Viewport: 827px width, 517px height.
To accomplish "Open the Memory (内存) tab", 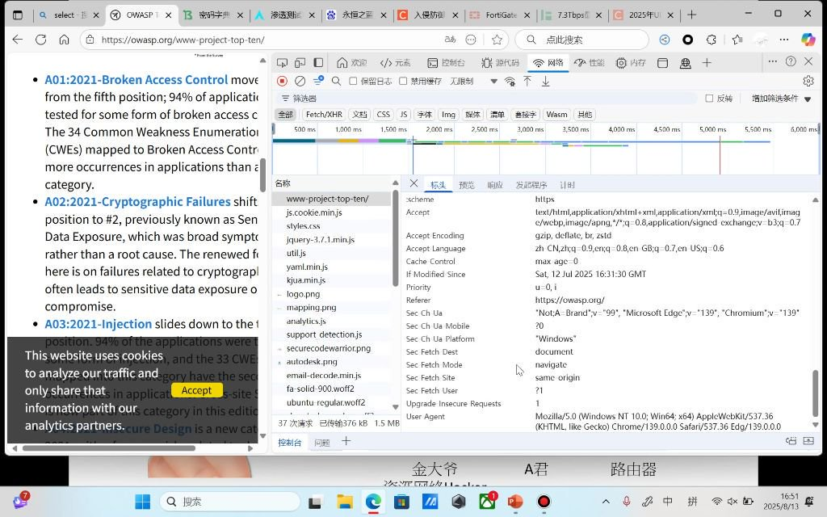I will (x=631, y=63).
